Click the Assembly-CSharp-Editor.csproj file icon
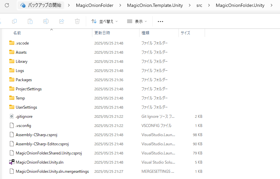This screenshot has width=280, height=179. [11, 144]
